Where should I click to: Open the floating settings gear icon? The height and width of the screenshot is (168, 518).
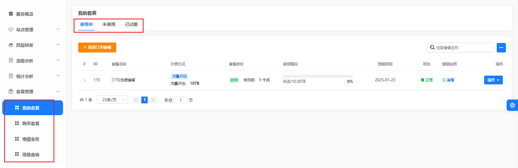click(x=513, y=105)
